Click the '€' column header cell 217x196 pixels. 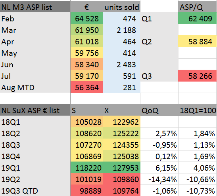[x=86, y=7]
